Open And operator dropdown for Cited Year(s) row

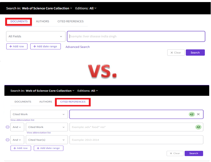(17, 140)
